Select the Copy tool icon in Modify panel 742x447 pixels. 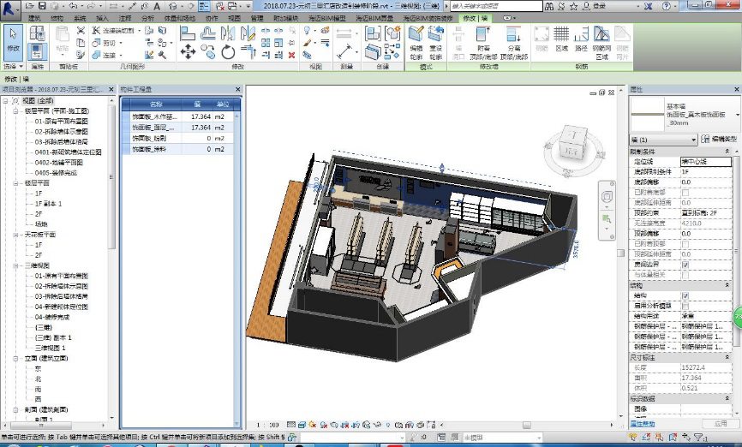[207, 51]
